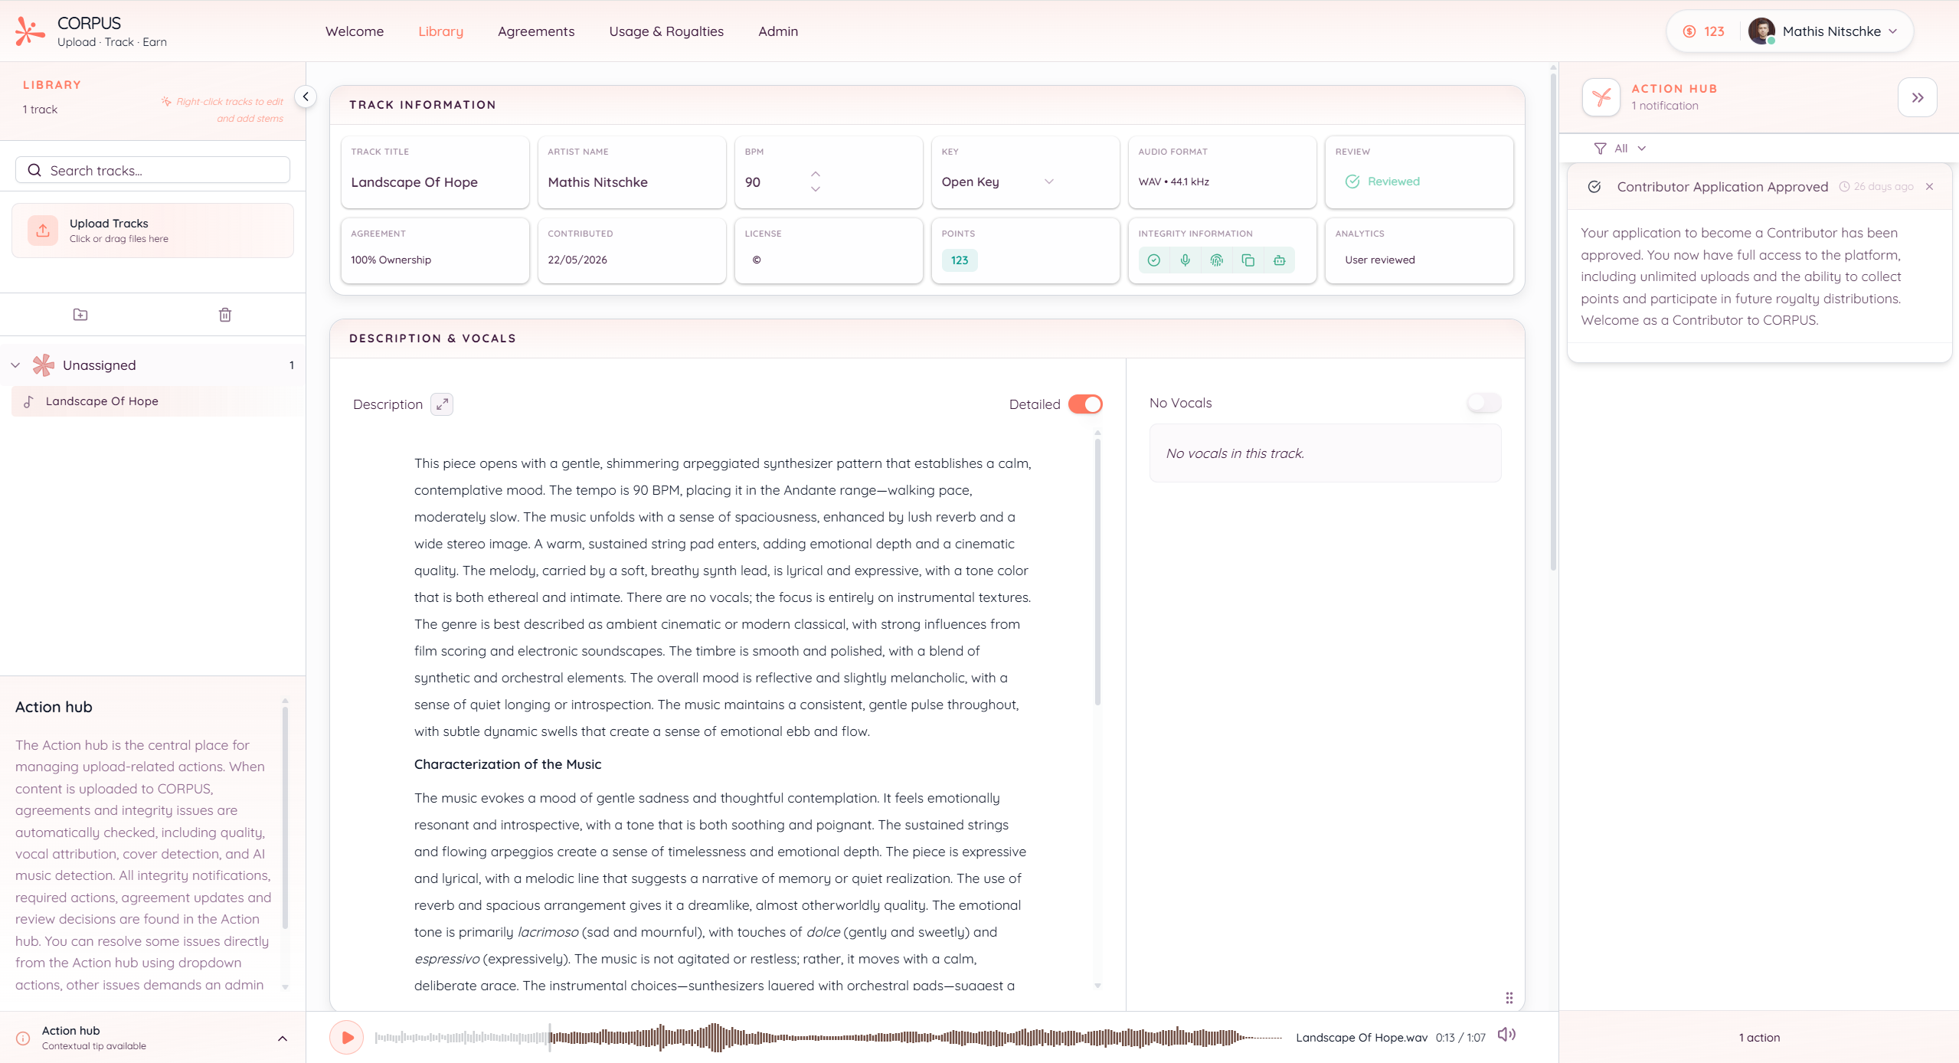Click the microphone vocal attribution icon
The image size is (1959, 1063).
1186,260
